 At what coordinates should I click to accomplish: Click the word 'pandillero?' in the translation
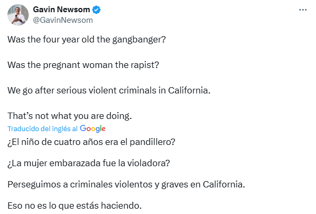[152, 142]
